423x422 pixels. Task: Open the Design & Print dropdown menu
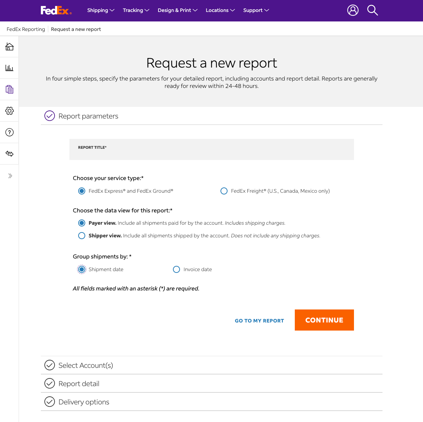point(178,10)
